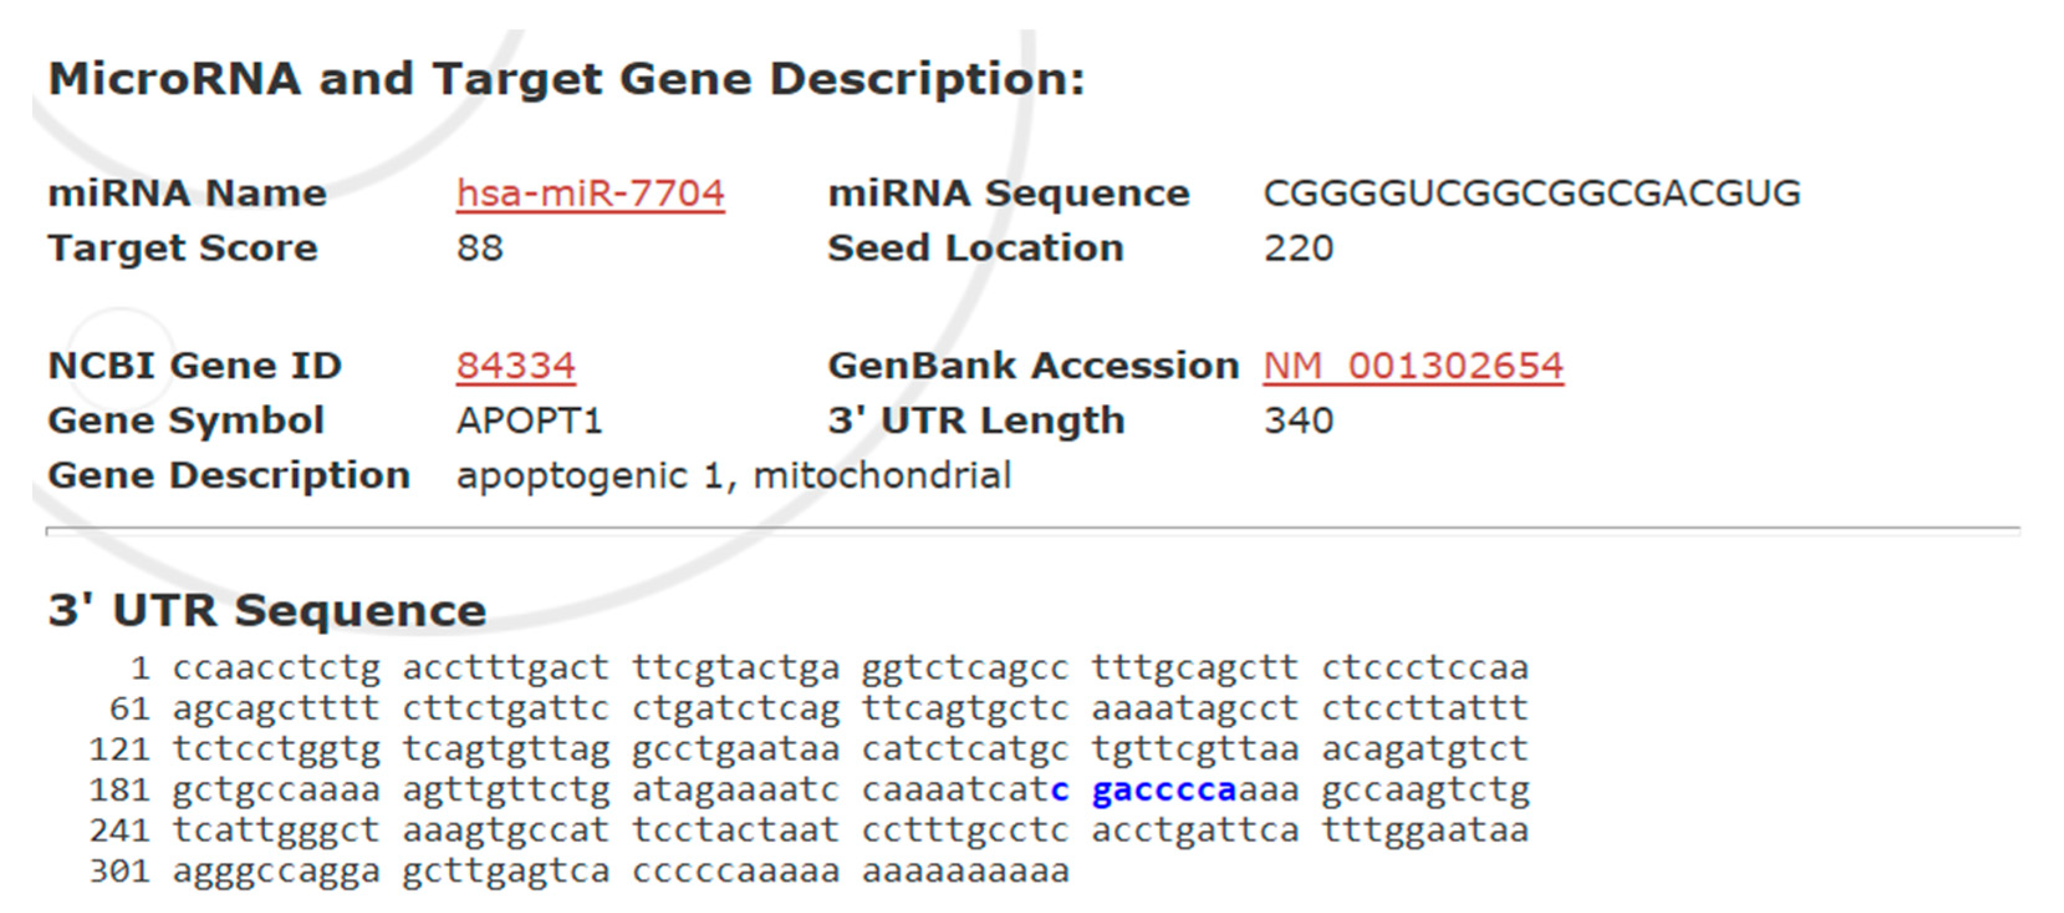Screen dimensions: 2064x913
Task: Click the Target Score value 88
Action: (479, 249)
